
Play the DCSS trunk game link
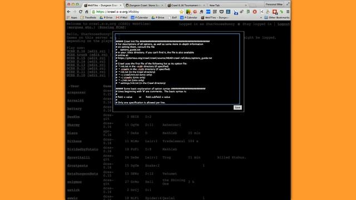click(77, 54)
